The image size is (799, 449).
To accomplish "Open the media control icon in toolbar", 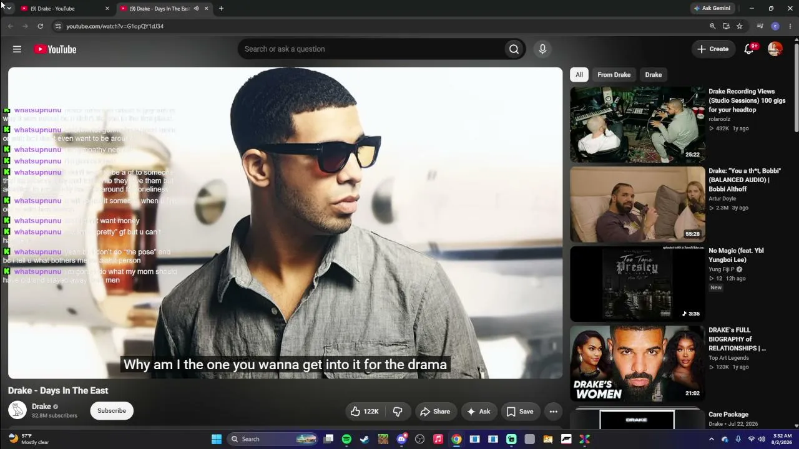I will coord(760,26).
